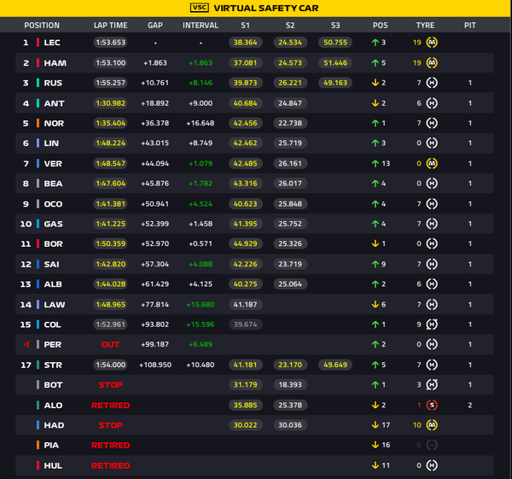The height and width of the screenshot is (479, 512).
Task: Click SAI's hard tyre icon
Action: click(432, 264)
